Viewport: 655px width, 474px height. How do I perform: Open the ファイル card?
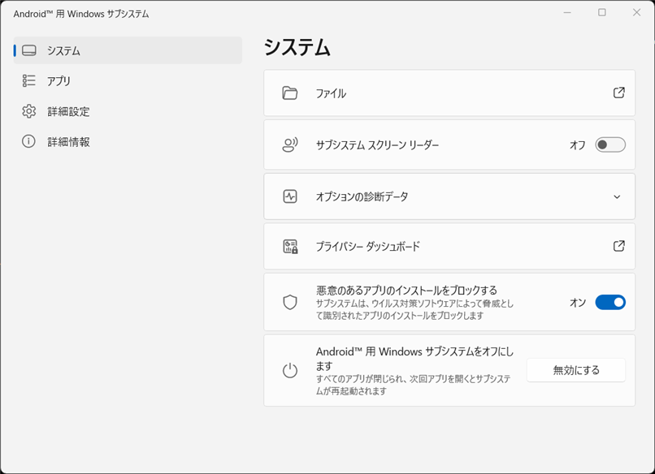[449, 93]
